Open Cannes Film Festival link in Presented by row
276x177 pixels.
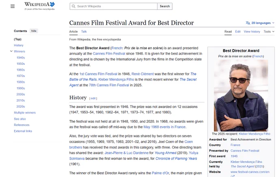[245, 151]
